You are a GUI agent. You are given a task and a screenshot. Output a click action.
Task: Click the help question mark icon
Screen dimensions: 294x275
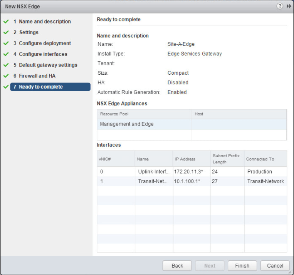(x=280, y=7)
